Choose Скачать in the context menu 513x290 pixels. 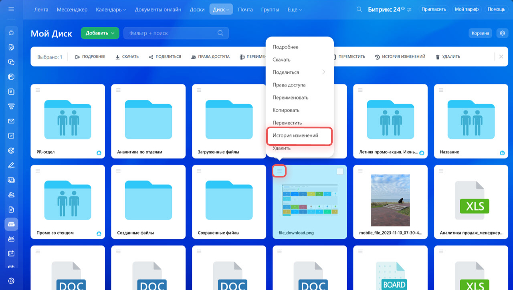[x=299, y=60]
